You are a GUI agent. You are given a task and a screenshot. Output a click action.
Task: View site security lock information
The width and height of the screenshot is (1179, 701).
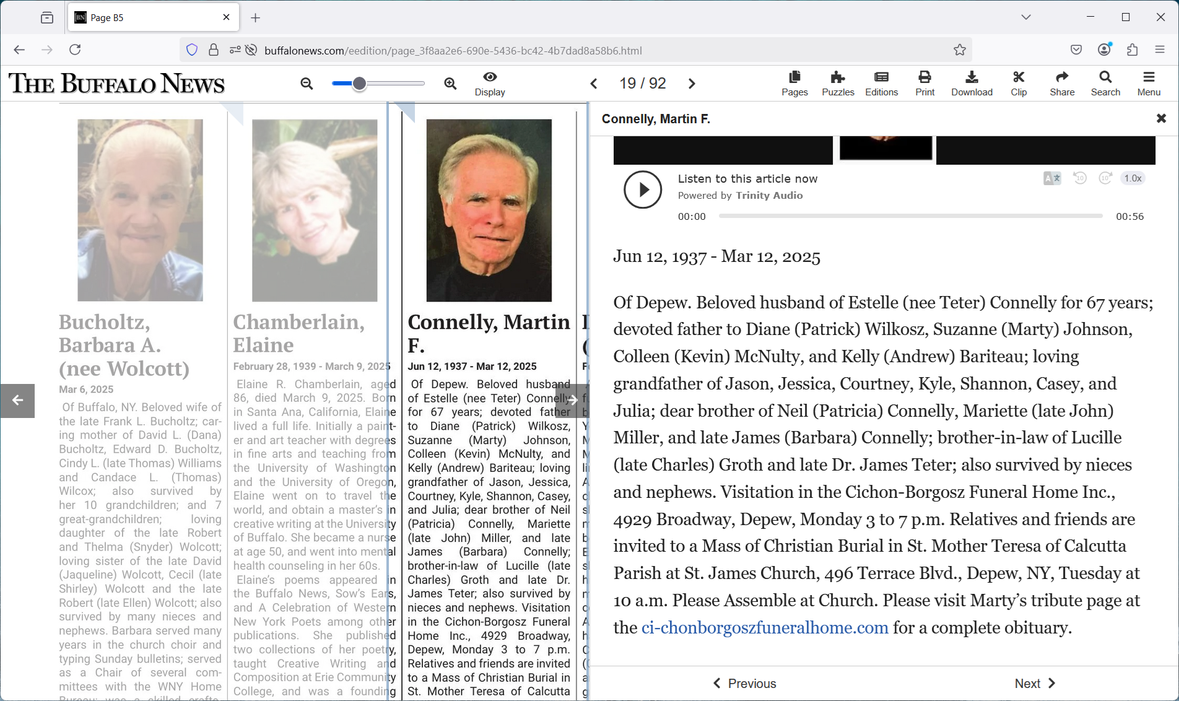214,50
